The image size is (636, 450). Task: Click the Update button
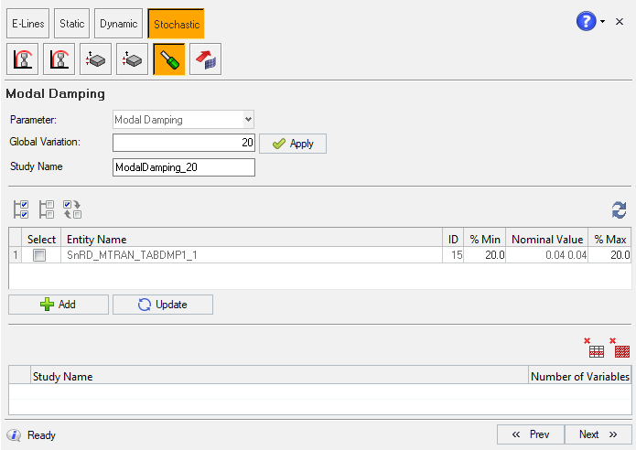click(163, 305)
